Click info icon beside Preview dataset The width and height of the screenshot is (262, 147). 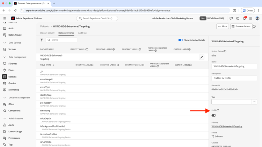tap(254, 26)
